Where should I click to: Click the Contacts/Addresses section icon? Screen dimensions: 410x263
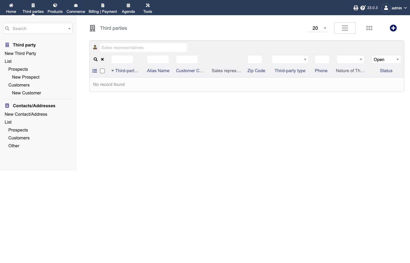7,106
